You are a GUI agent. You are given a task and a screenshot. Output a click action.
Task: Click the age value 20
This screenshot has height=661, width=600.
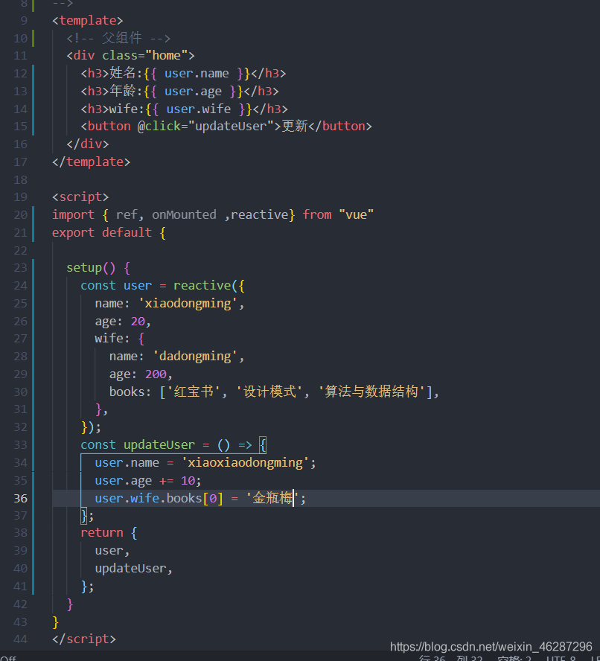pos(138,322)
